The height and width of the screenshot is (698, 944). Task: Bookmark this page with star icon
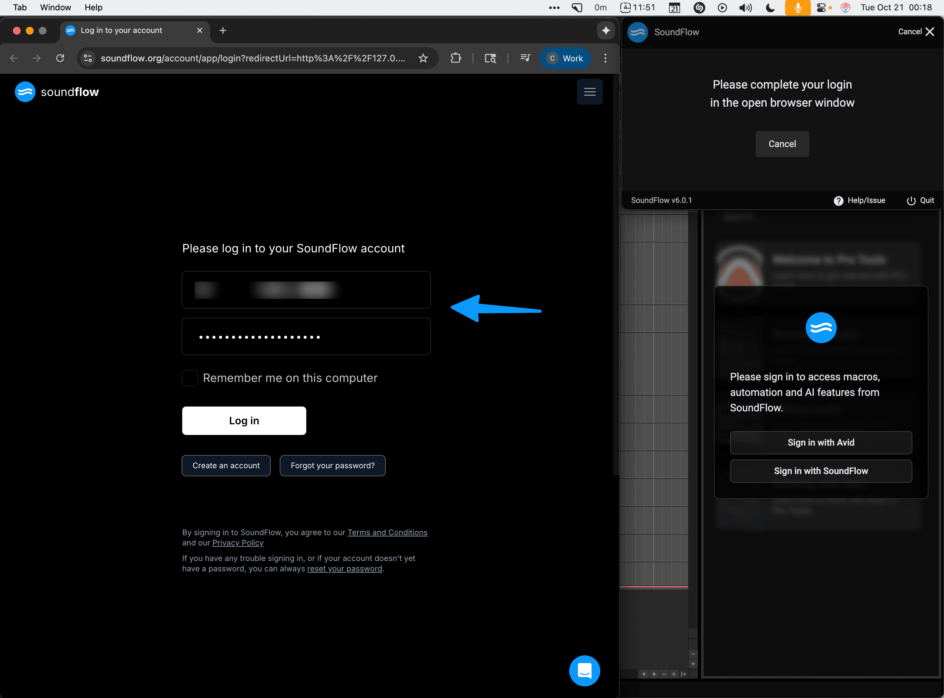pyautogui.click(x=423, y=58)
